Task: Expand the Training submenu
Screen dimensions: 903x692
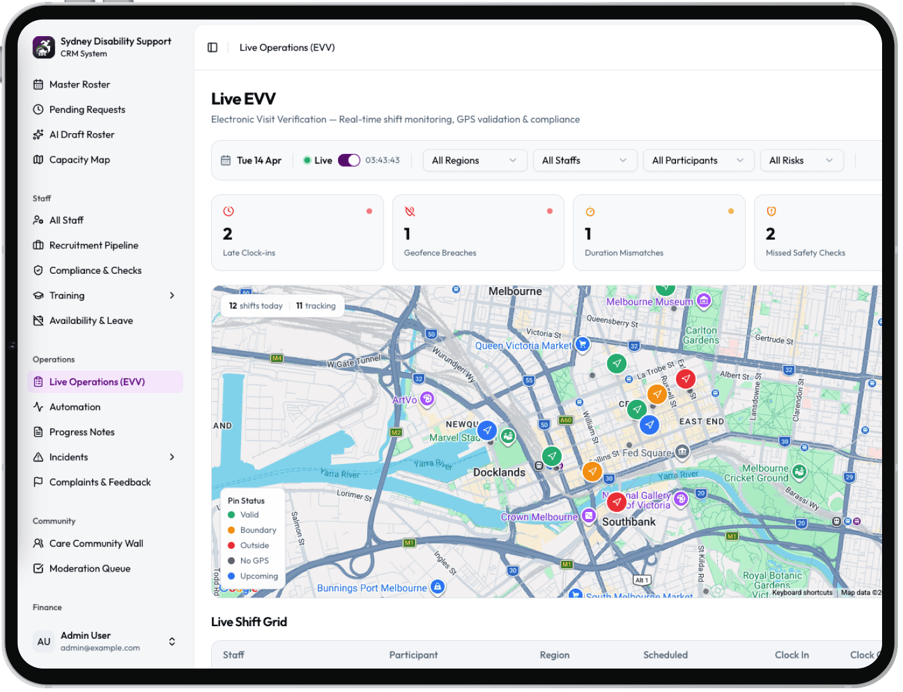Action: (x=172, y=295)
